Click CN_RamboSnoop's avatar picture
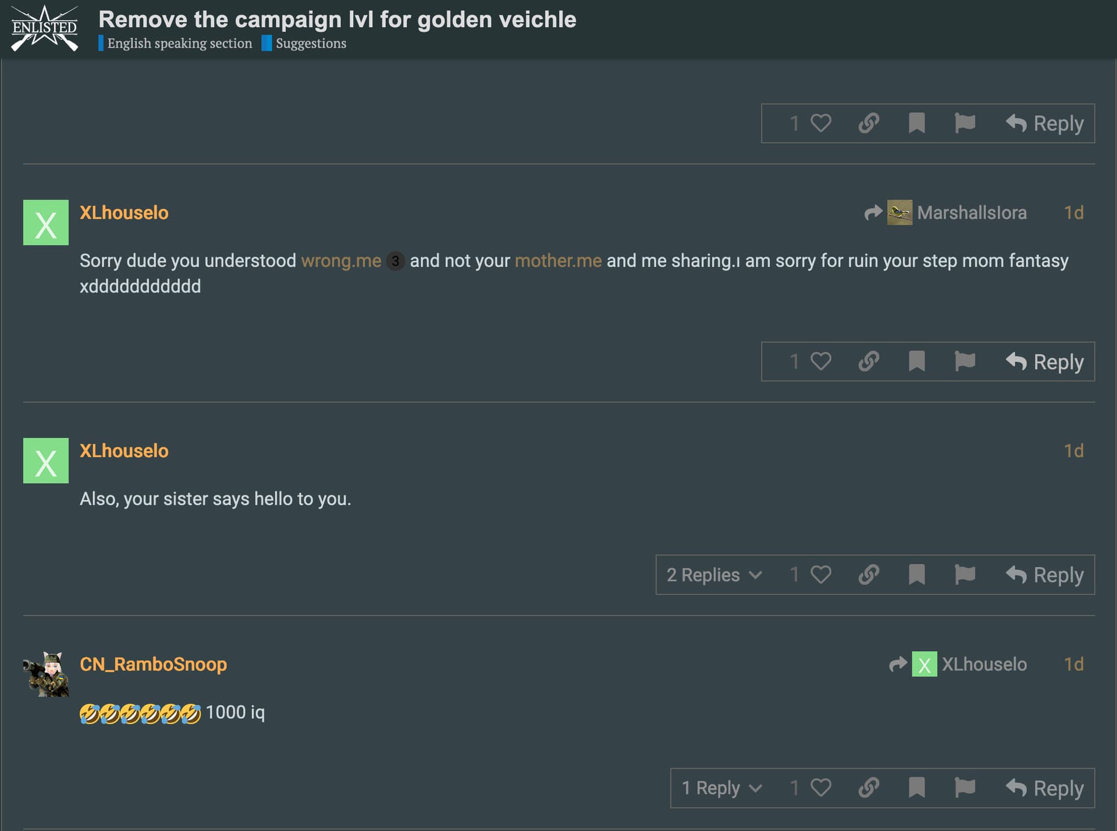The image size is (1117, 831). pyautogui.click(x=46, y=674)
